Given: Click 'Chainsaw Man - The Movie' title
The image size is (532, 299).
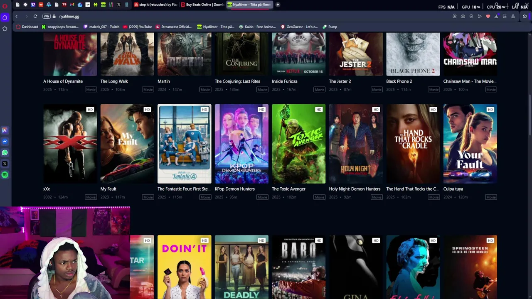Looking at the screenshot, I should pyautogui.click(x=470, y=81).
